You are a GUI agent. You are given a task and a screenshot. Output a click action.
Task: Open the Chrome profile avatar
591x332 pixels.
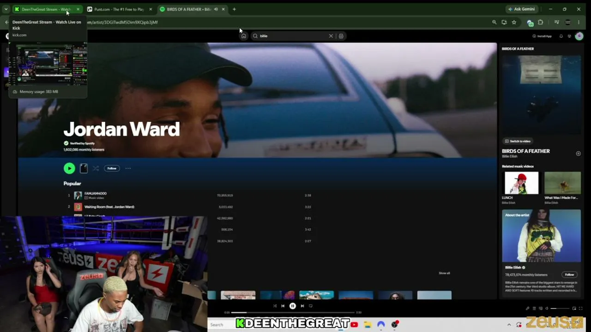point(568,22)
